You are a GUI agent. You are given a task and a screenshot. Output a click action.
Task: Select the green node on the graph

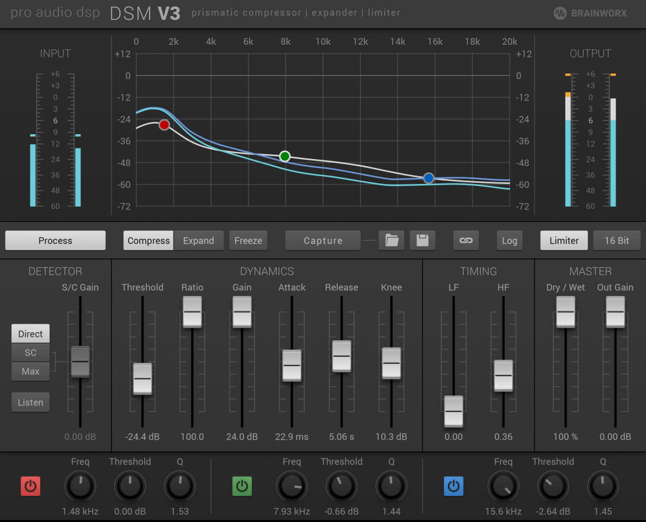[x=285, y=156]
